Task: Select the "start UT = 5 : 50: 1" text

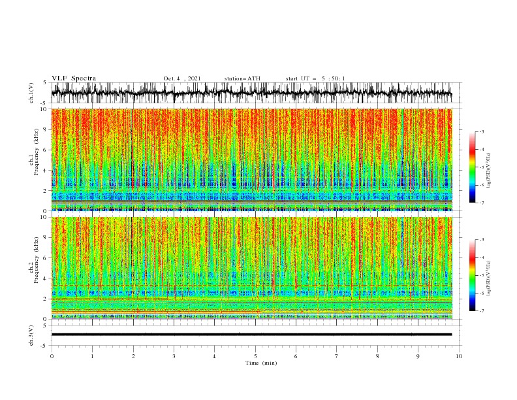Action: click(x=315, y=78)
